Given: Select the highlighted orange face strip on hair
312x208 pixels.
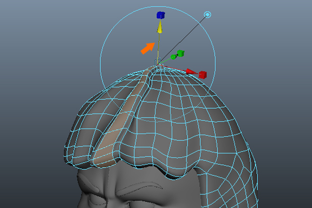Looking at the screenshot, I should 123,118.
